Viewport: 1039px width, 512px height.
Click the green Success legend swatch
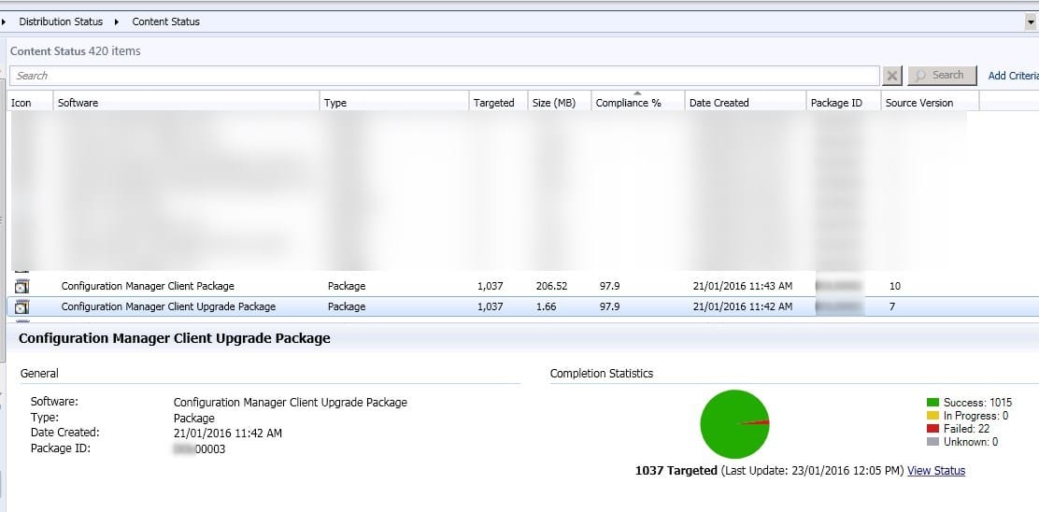click(x=932, y=402)
